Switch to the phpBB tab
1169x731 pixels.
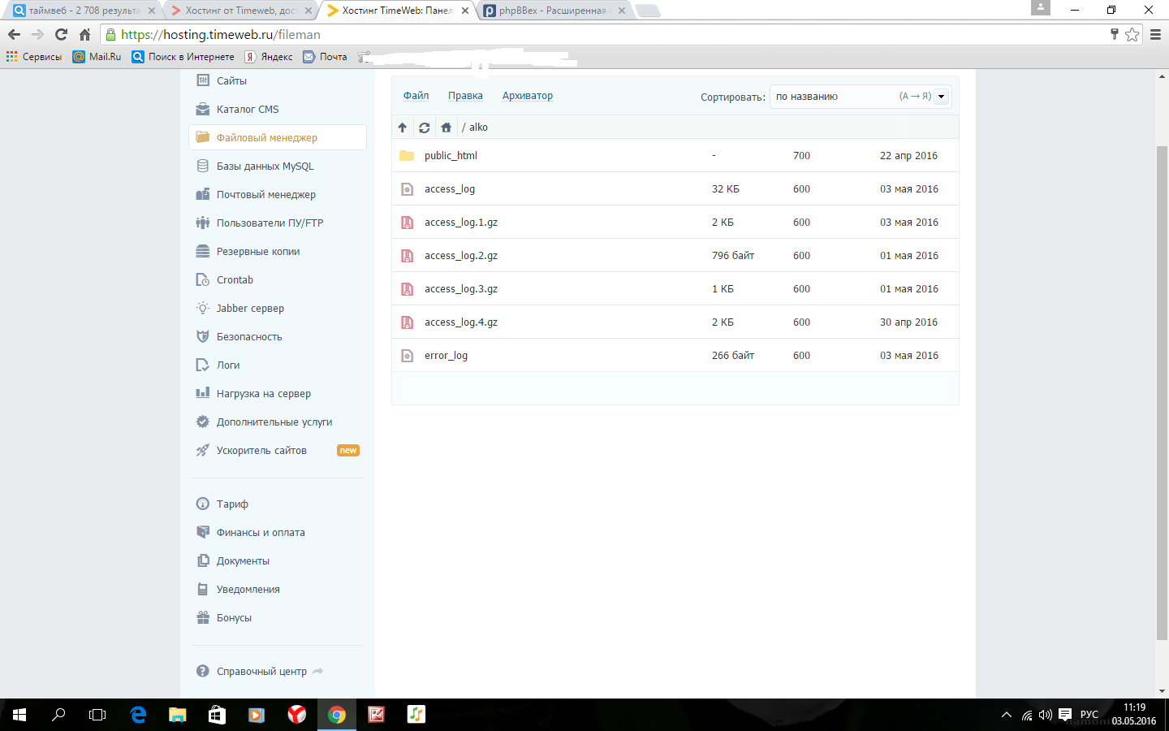point(552,11)
